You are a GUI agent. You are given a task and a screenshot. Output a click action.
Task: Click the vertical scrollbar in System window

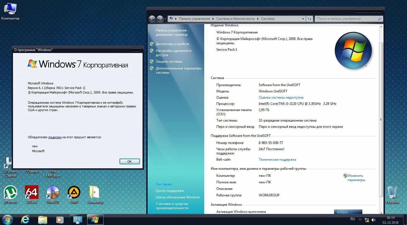381,120
